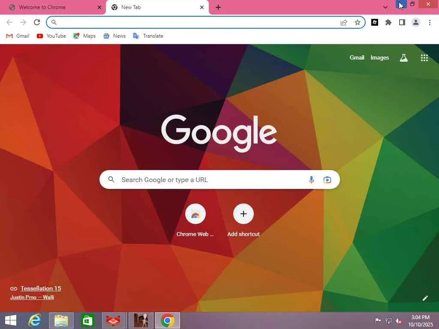Open File Explorer from taskbar
Image resolution: width=439 pixels, height=329 pixels.
(x=61, y=320)
